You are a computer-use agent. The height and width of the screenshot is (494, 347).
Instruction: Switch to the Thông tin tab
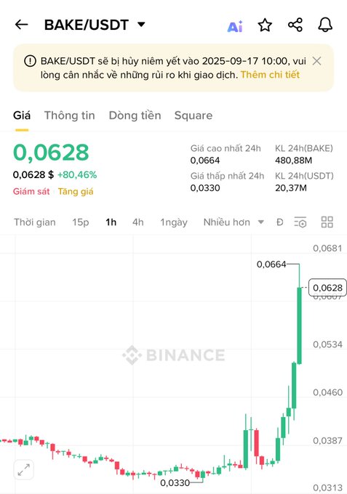click(69, 116)
